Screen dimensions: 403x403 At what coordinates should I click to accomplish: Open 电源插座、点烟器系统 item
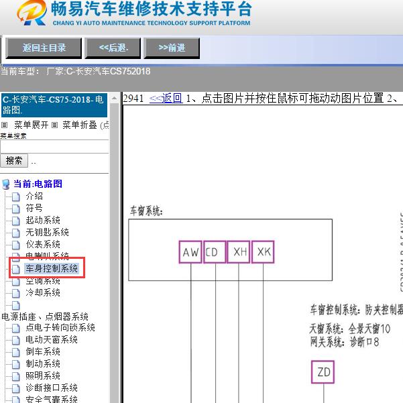(45, 316)
